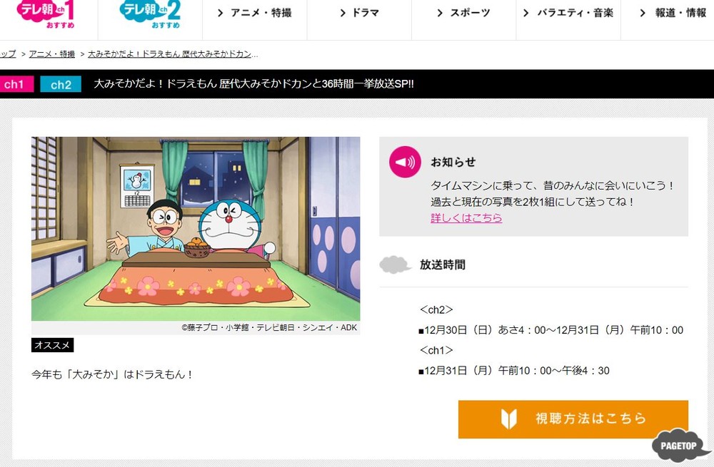The height and width of the screenshot is (467, 714).
Task: Open the Doraemon kotatsu thumbnail image
Action: pos(196,229)
